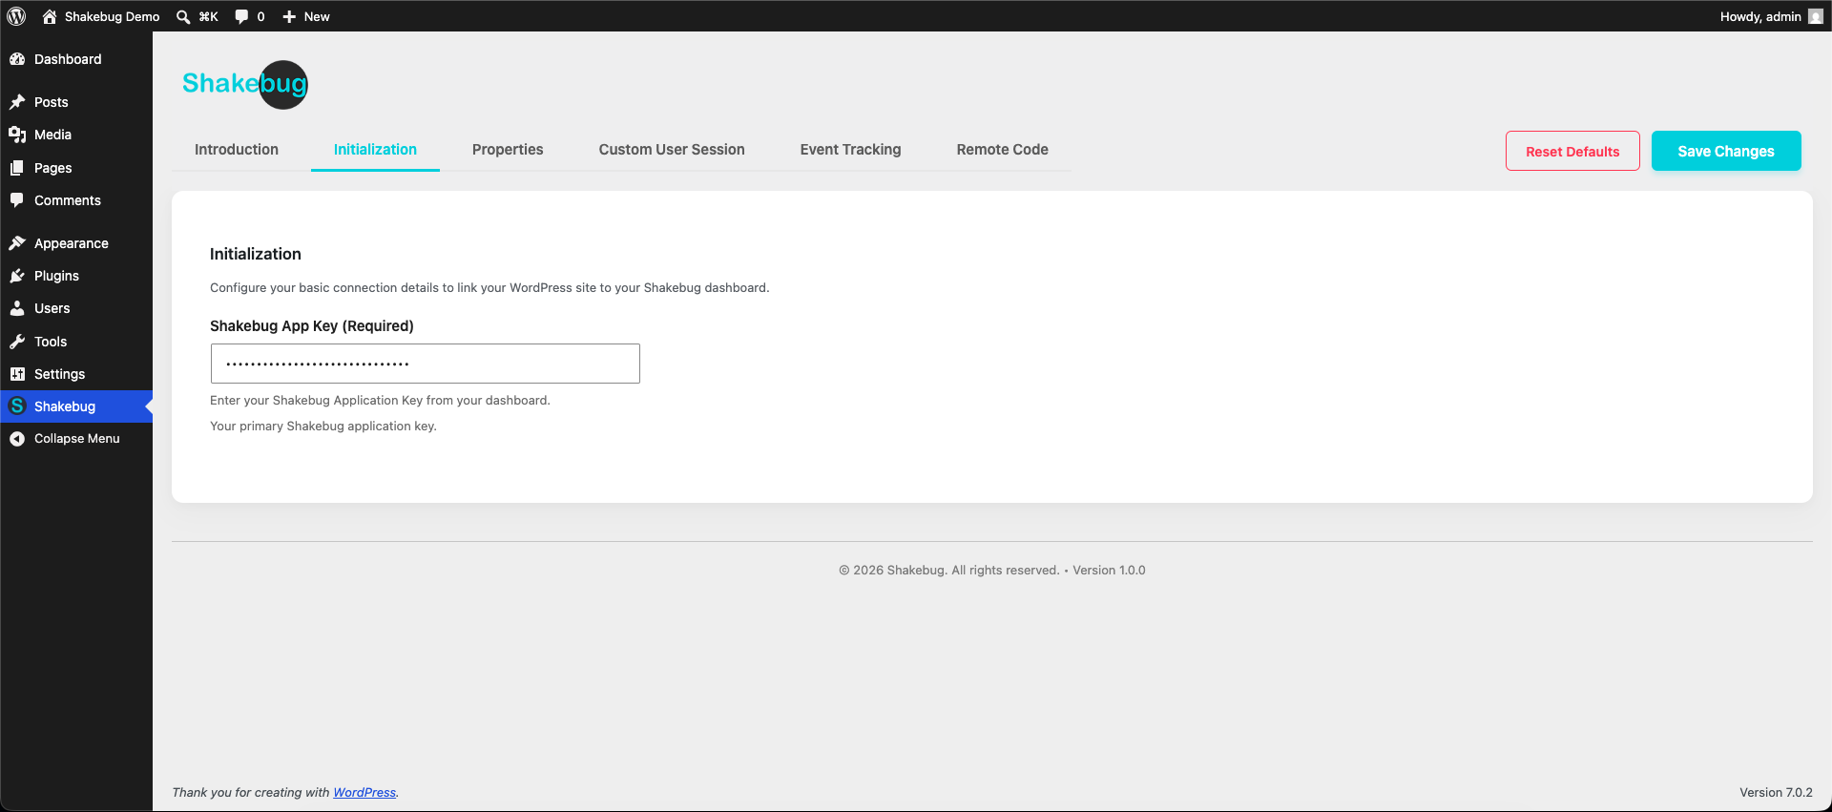Go to the Event Tracking tab

tap(850, 150)
